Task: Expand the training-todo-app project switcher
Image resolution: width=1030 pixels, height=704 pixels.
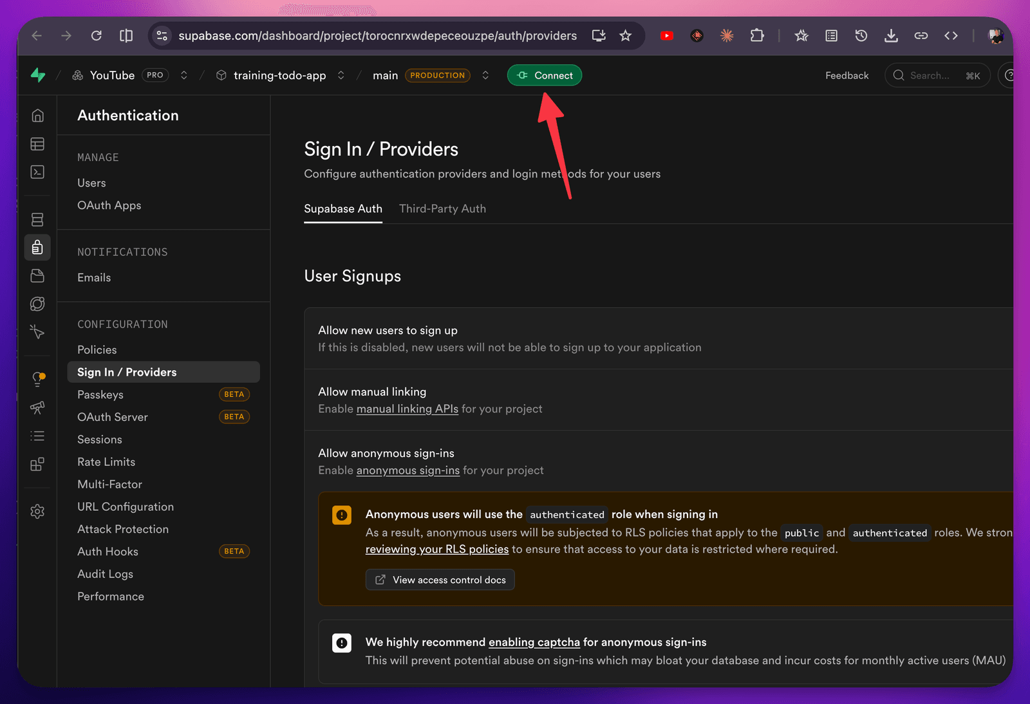Action: pyautogui.click(x=341, y=75)
